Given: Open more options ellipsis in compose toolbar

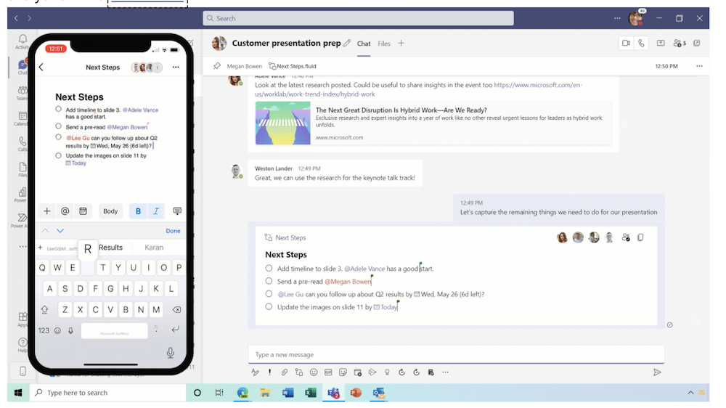Looking at the screenshot, I should coord(446,372).
